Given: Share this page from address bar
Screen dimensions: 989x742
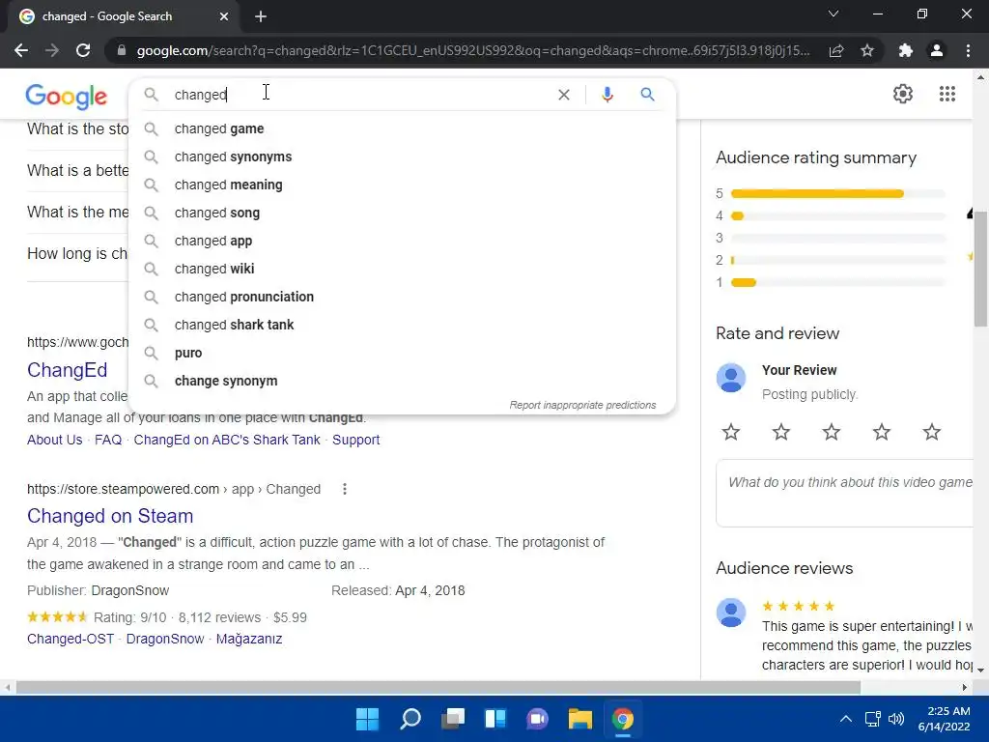Looking at the screenshot, I should pyautogui.click(x=836, y=50).
